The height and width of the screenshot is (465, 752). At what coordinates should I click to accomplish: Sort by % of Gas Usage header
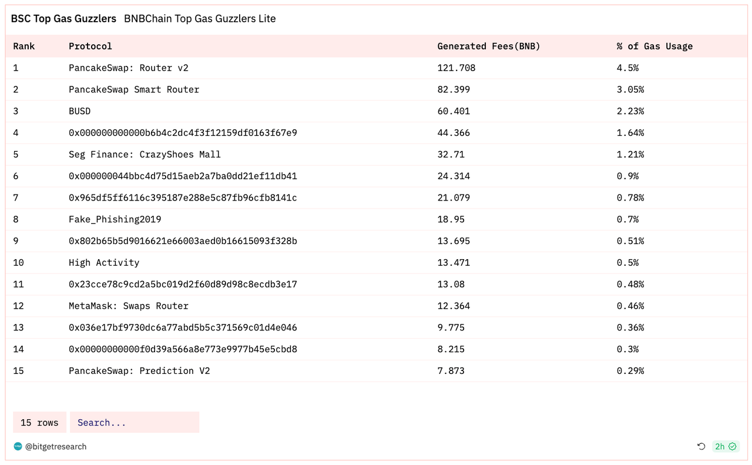(x=654, y=46)
